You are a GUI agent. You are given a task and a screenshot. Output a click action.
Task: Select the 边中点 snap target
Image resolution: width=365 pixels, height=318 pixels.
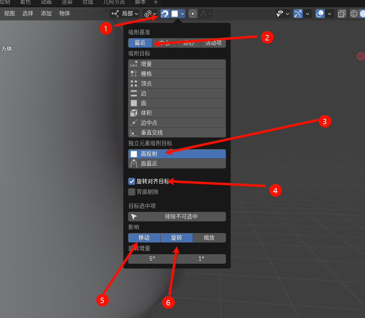(177, 123)
